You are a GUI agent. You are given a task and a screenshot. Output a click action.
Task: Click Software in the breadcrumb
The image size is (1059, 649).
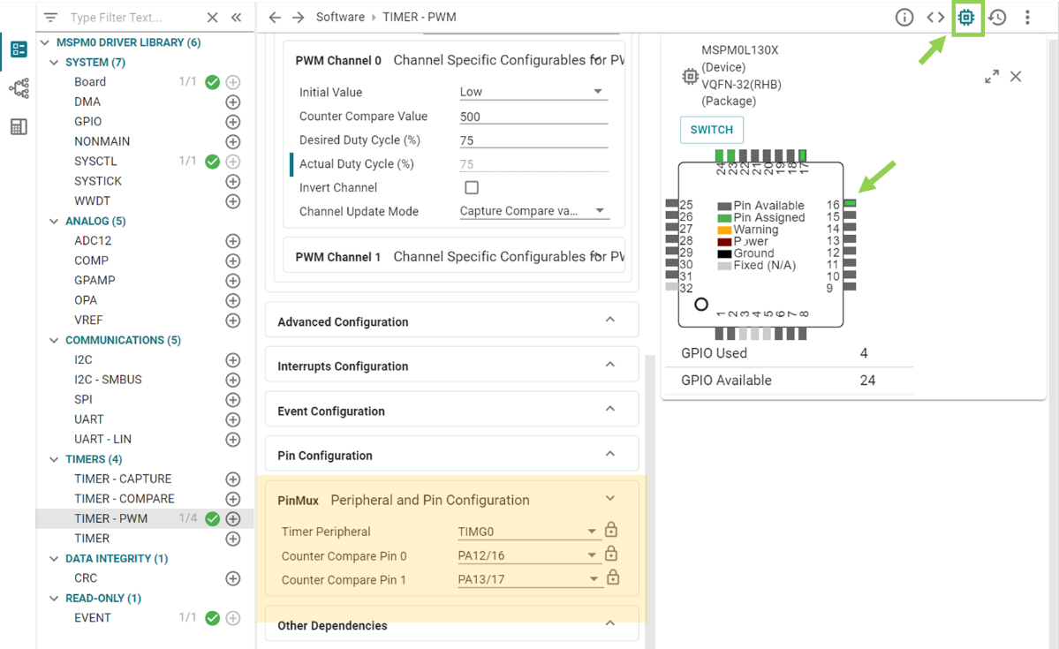[340, 18]
